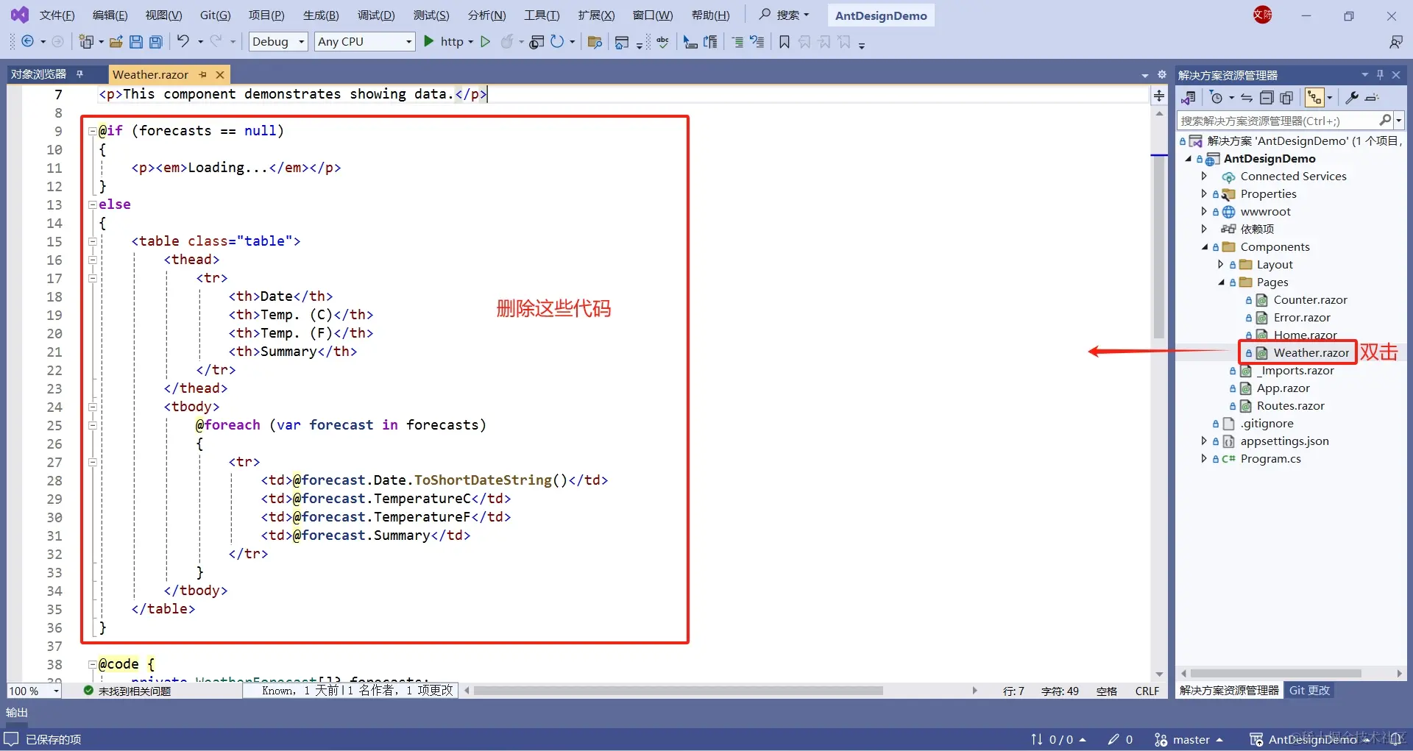Toggle the pin on Weather.razor tab
The height and width of the screenshot is (751, 1413).
[x=203, y=74]
